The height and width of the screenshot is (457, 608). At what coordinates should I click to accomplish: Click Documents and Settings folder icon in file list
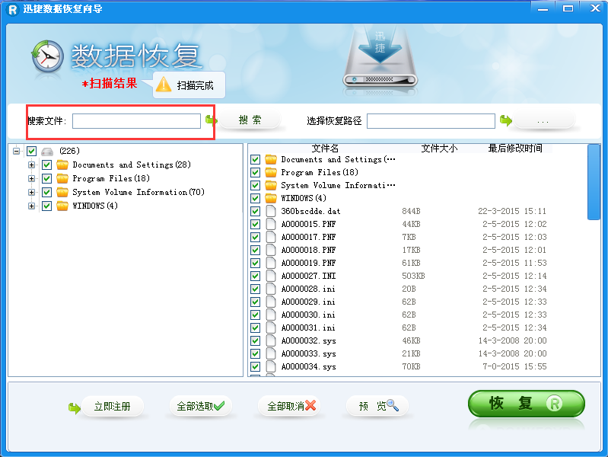tap(271, 160)
